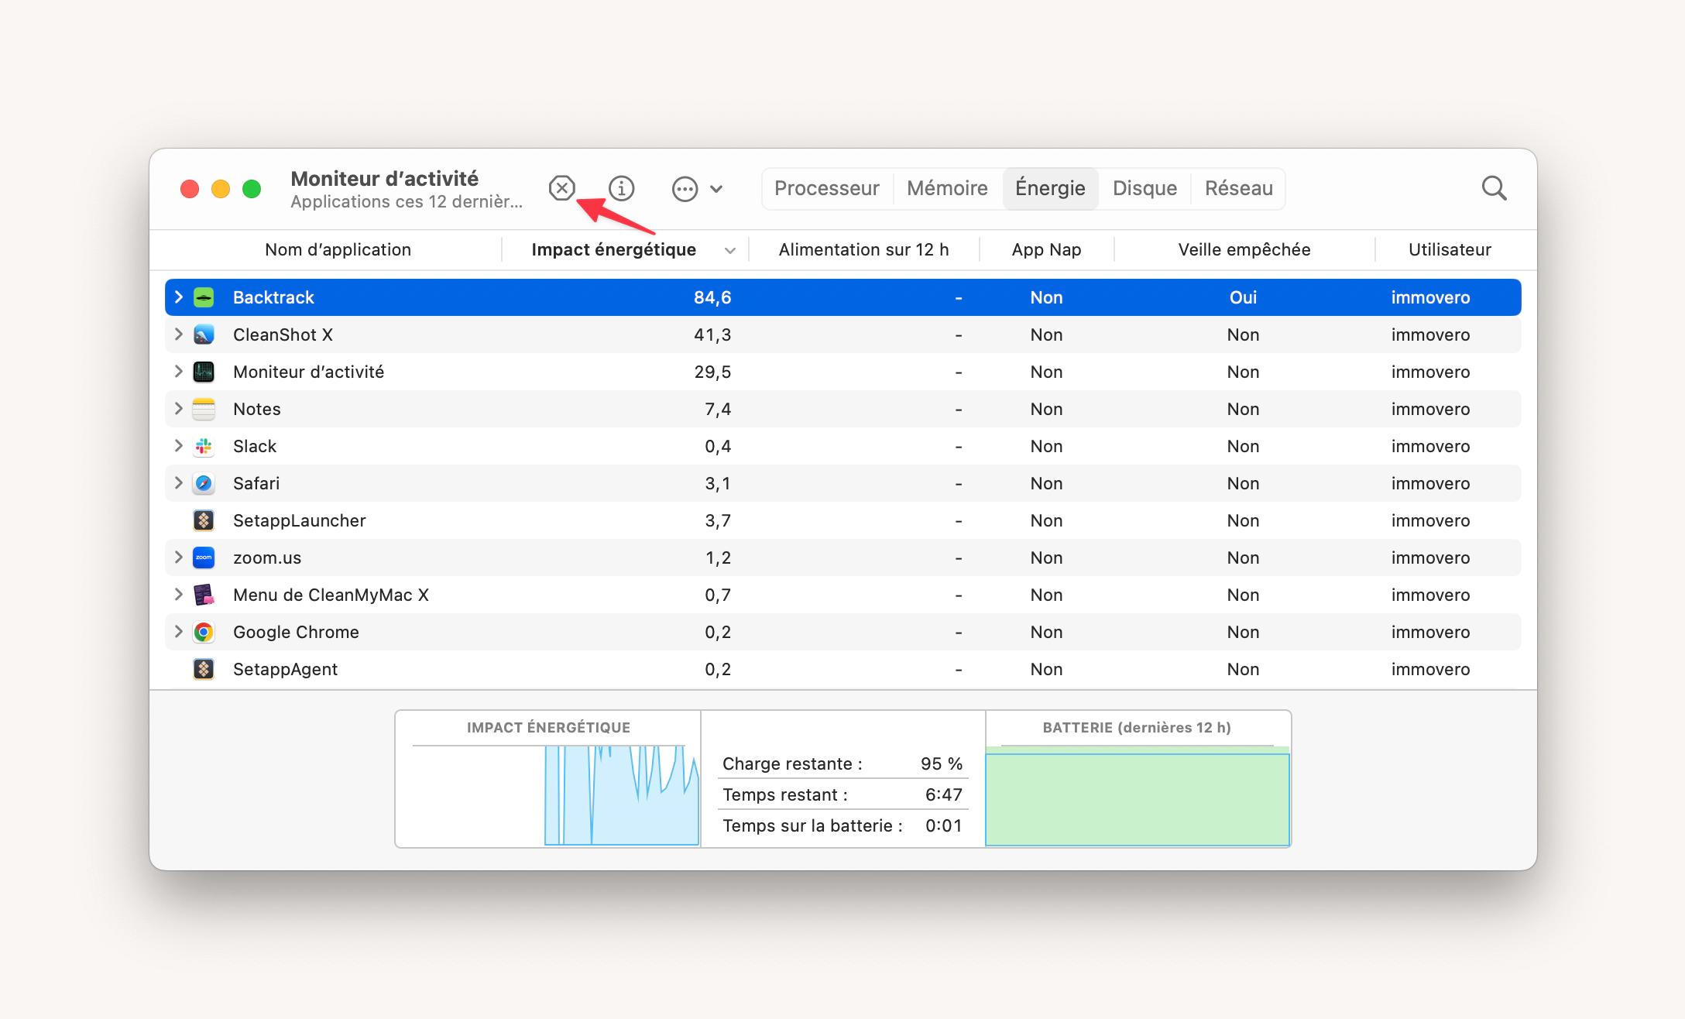Click the 'Applications ces 12 dernièr...' subtitle
This screenshot has height=1019, width=1685.
tap(407, 201)
